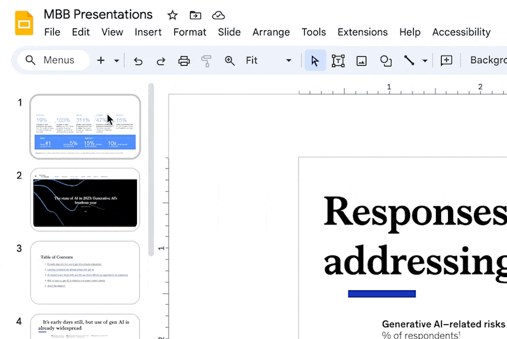The image size is (507, 339).
Task: Click the Menus search box
Action: [x=53, y=60]
